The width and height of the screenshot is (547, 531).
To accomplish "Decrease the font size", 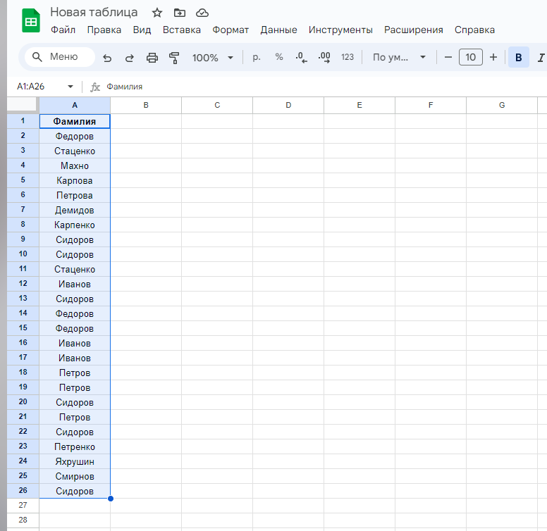I will pos(448,57).
